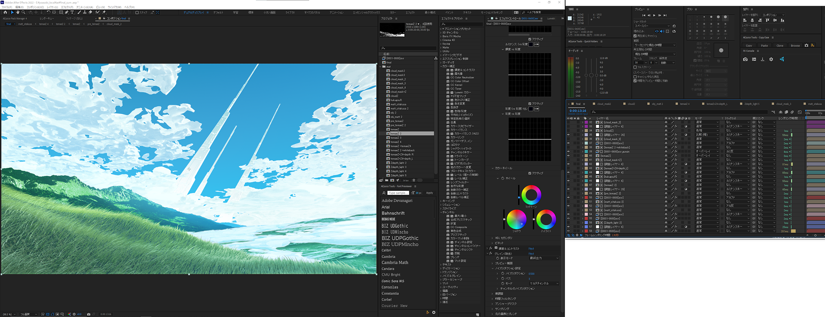Select the Eraser tool
The width and height of the screenshot is (825, 317).
click(90, 12)
